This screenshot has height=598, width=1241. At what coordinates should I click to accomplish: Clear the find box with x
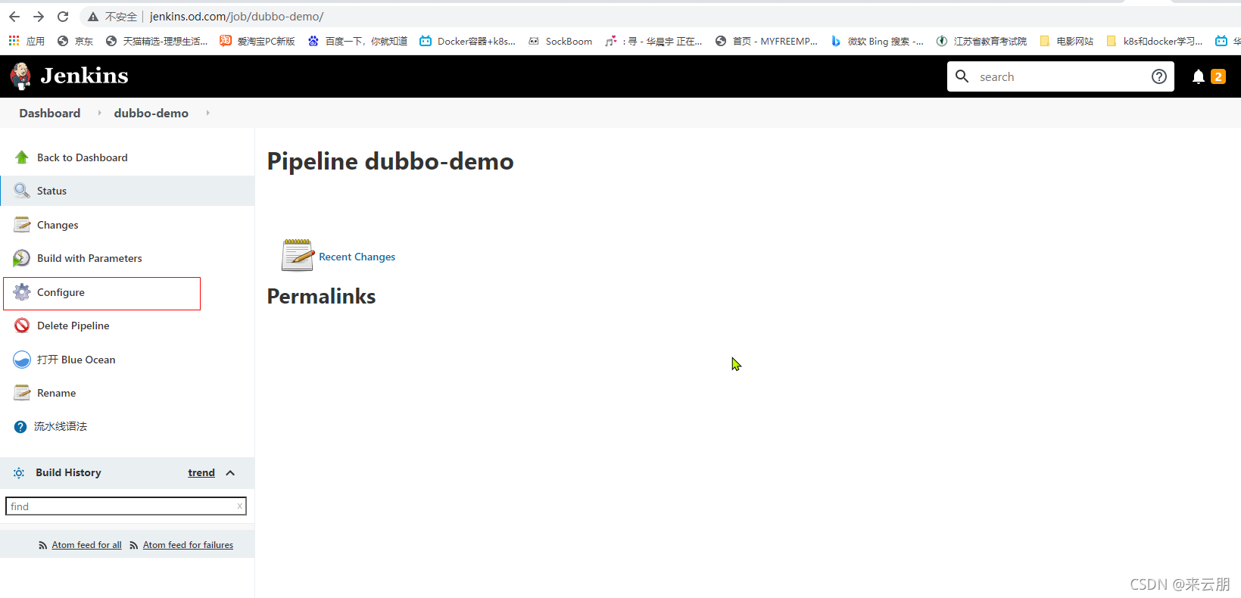point(240,506)
